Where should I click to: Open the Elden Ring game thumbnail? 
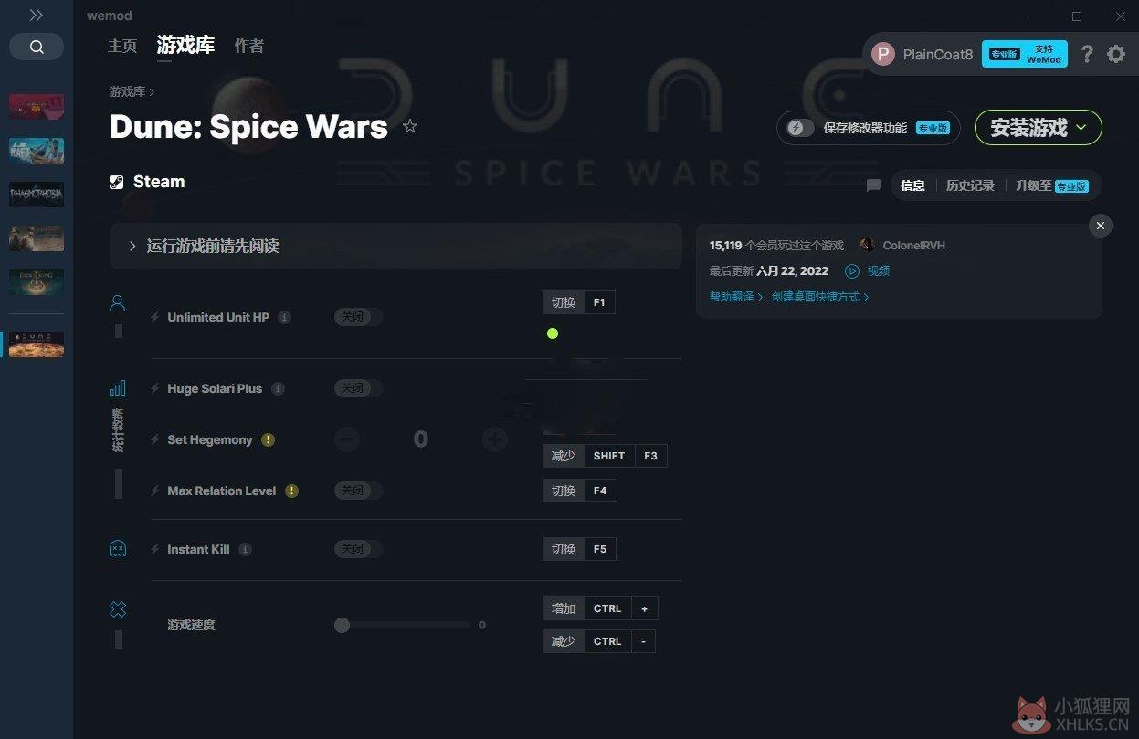tap(37, 282)
